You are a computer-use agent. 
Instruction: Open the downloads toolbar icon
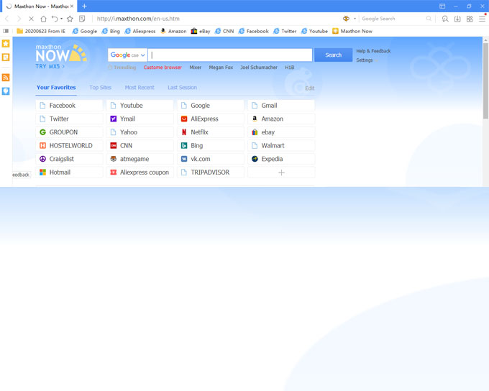[x=457, y=19]
